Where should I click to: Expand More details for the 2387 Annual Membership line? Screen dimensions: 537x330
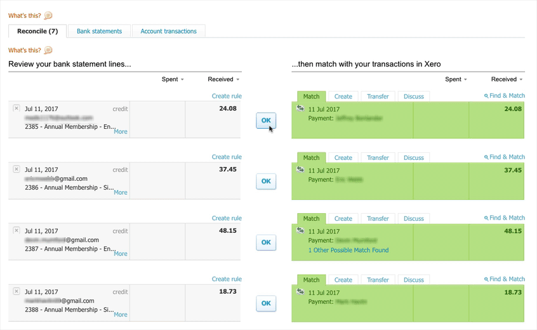coord(121,254)
